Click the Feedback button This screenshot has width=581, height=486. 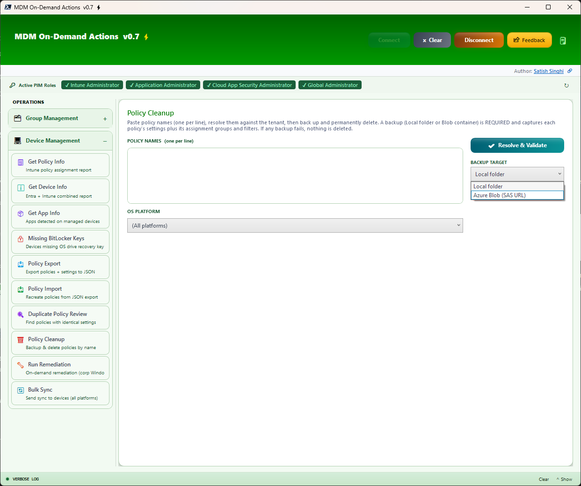click(x=529, y=40)
